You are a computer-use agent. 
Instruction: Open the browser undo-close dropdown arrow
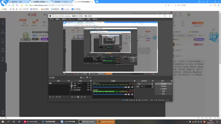tap(19, 5)
